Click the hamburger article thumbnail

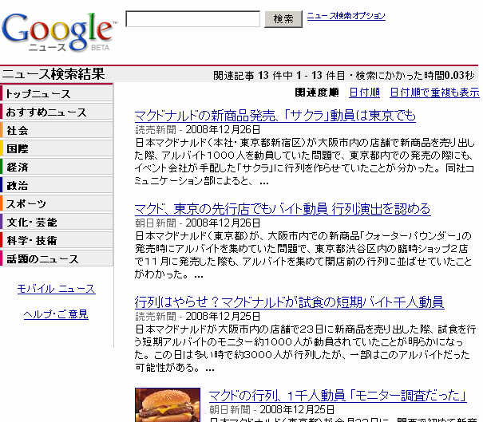click(168, 404)
